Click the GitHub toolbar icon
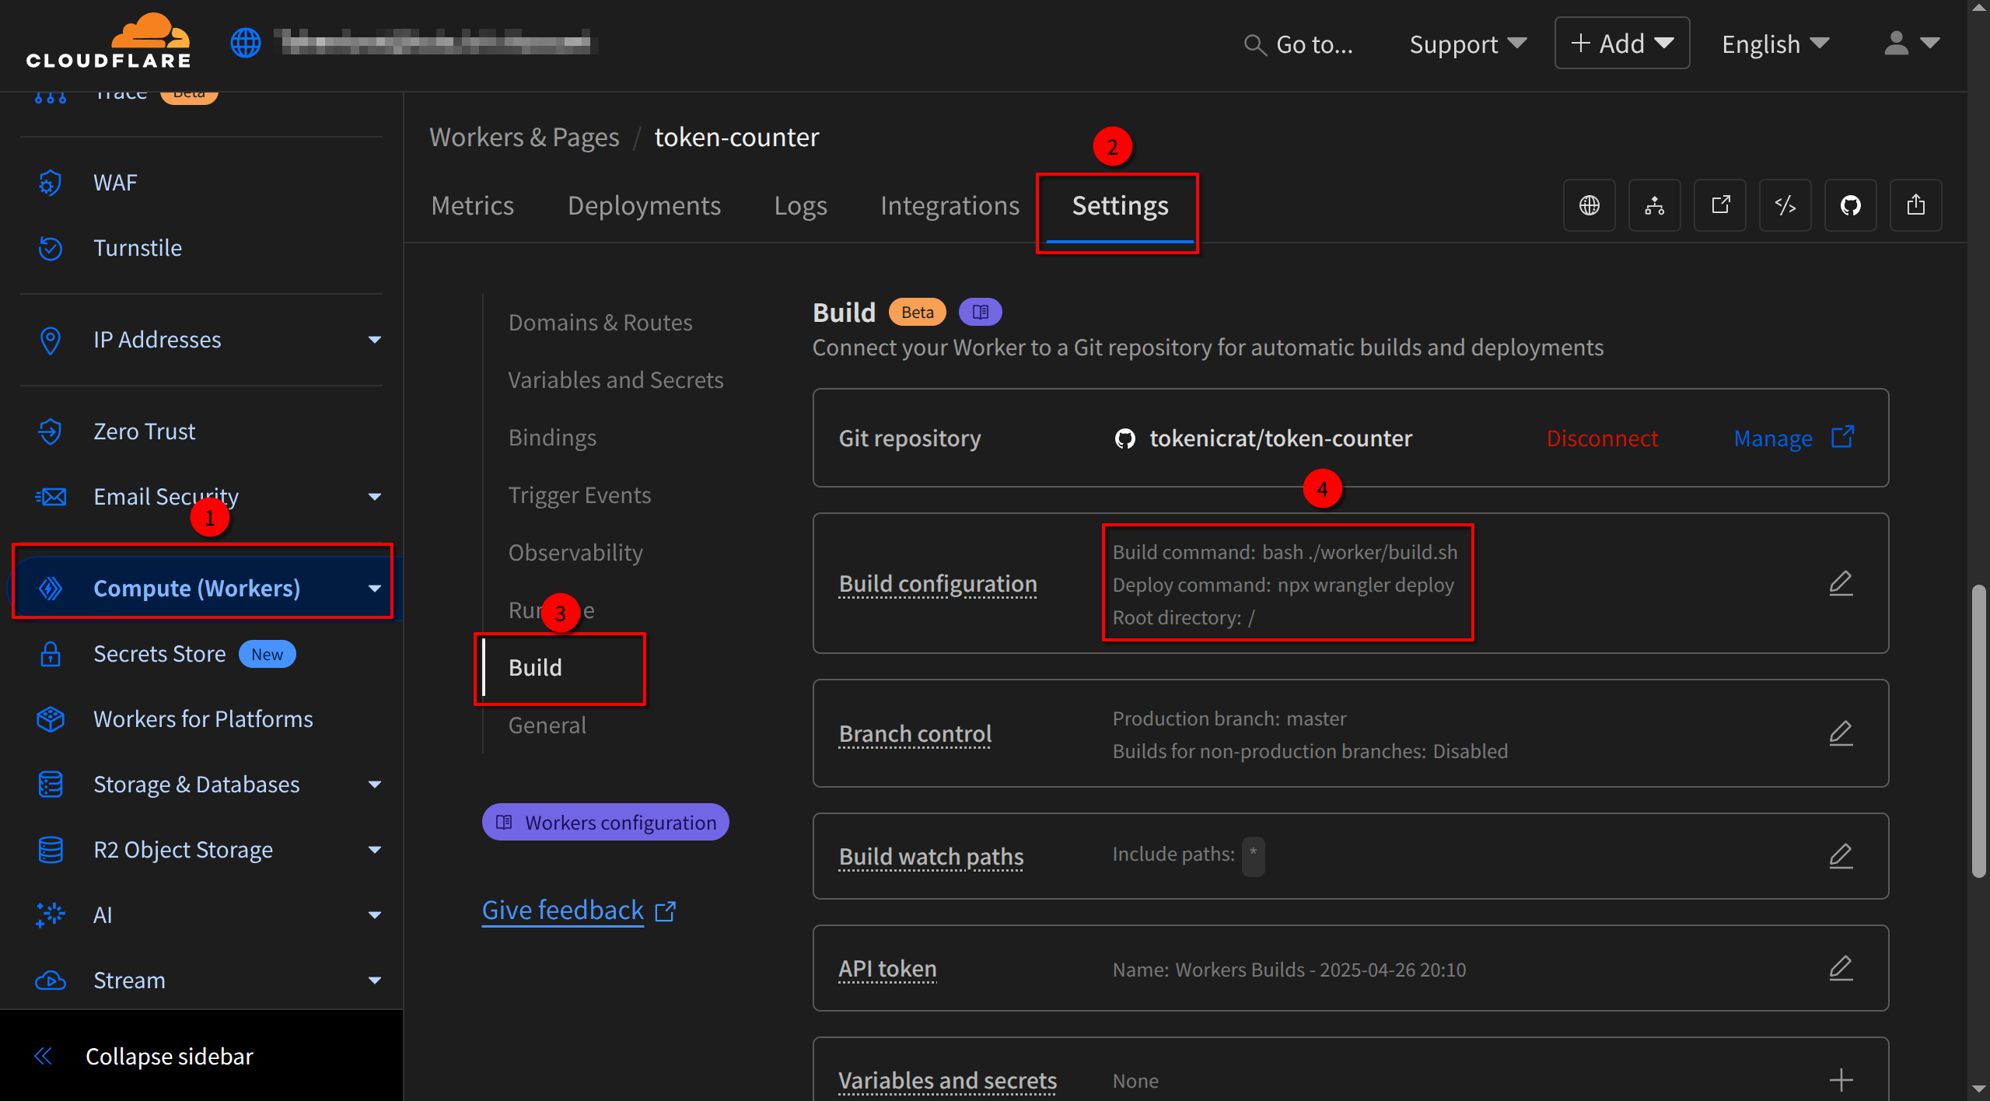 [1851, 205]
